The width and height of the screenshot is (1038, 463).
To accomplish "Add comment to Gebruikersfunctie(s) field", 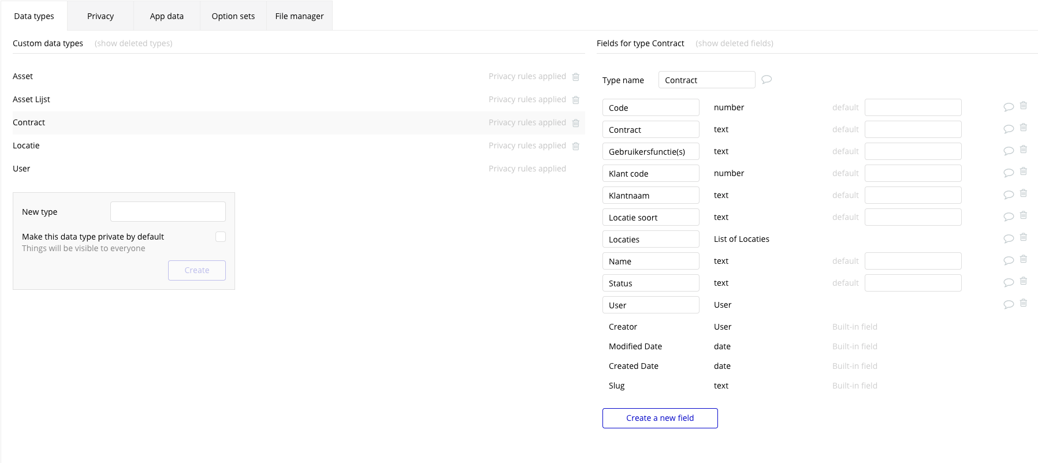I will [x=1009, y=151].
